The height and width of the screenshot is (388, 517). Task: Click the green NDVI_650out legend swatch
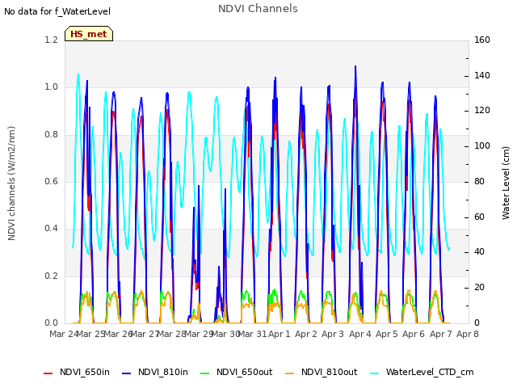coord(204,373)
